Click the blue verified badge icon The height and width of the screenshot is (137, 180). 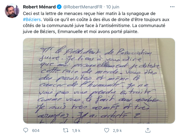click(x=59, y=7)
